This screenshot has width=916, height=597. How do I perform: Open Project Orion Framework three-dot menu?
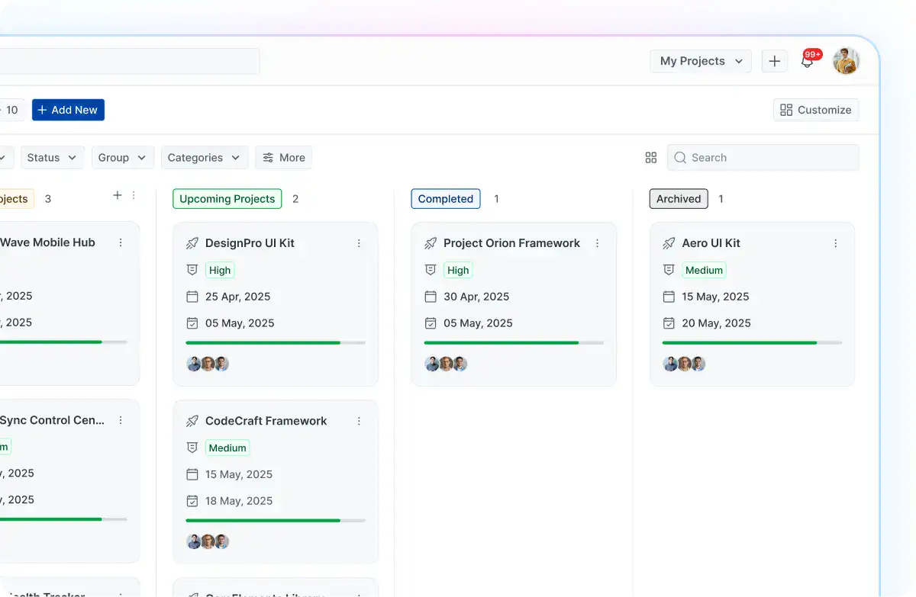click(597, 243)
